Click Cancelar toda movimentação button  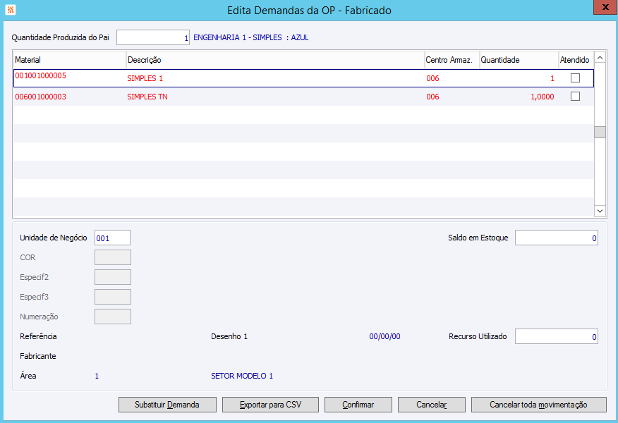tap(539, 405)
